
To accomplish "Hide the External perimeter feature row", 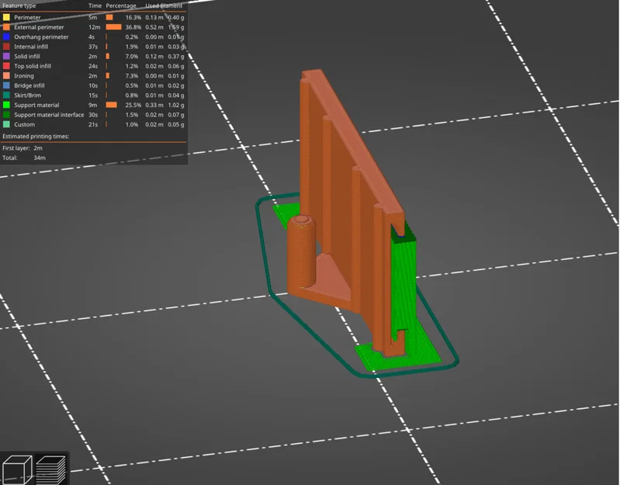I will coord(94,27).
